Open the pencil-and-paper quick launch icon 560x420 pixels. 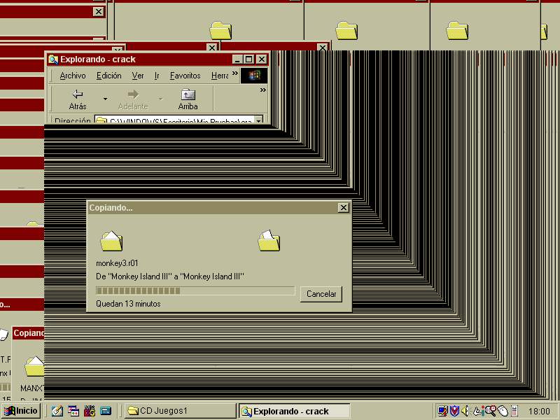point(57,411)
